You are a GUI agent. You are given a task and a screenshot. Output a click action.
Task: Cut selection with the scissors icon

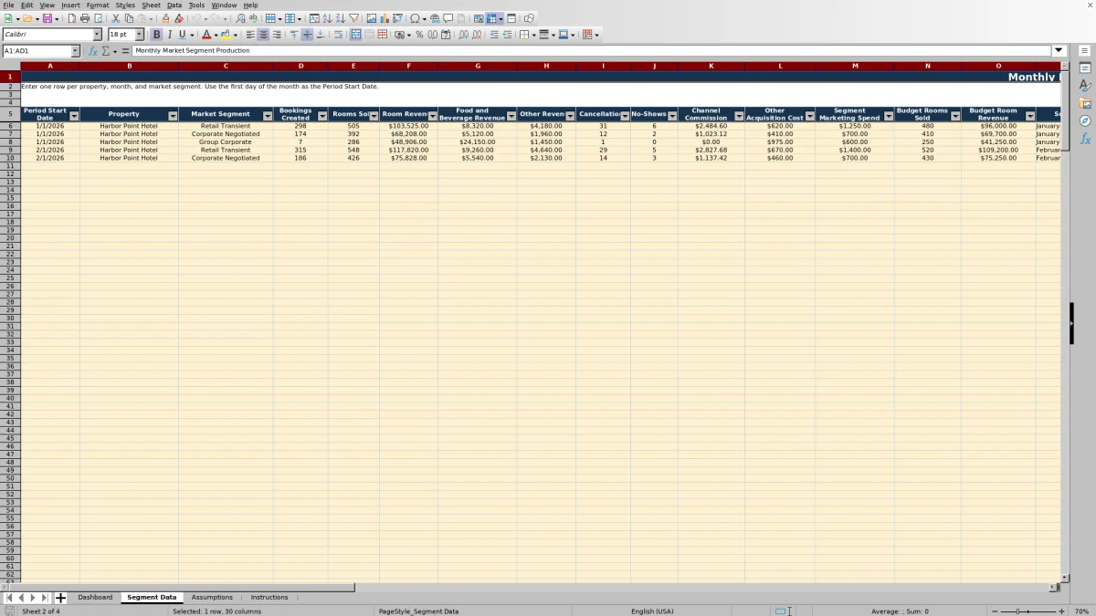pyautogui.click(x=116, y=18)
